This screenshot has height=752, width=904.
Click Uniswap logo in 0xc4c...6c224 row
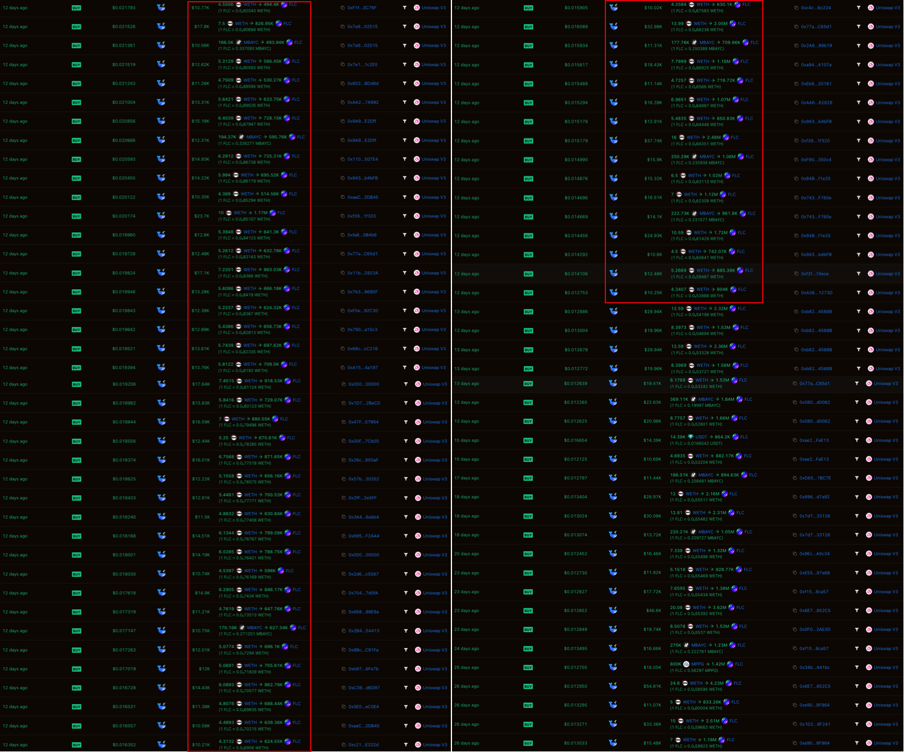click(x=871, y=8)
